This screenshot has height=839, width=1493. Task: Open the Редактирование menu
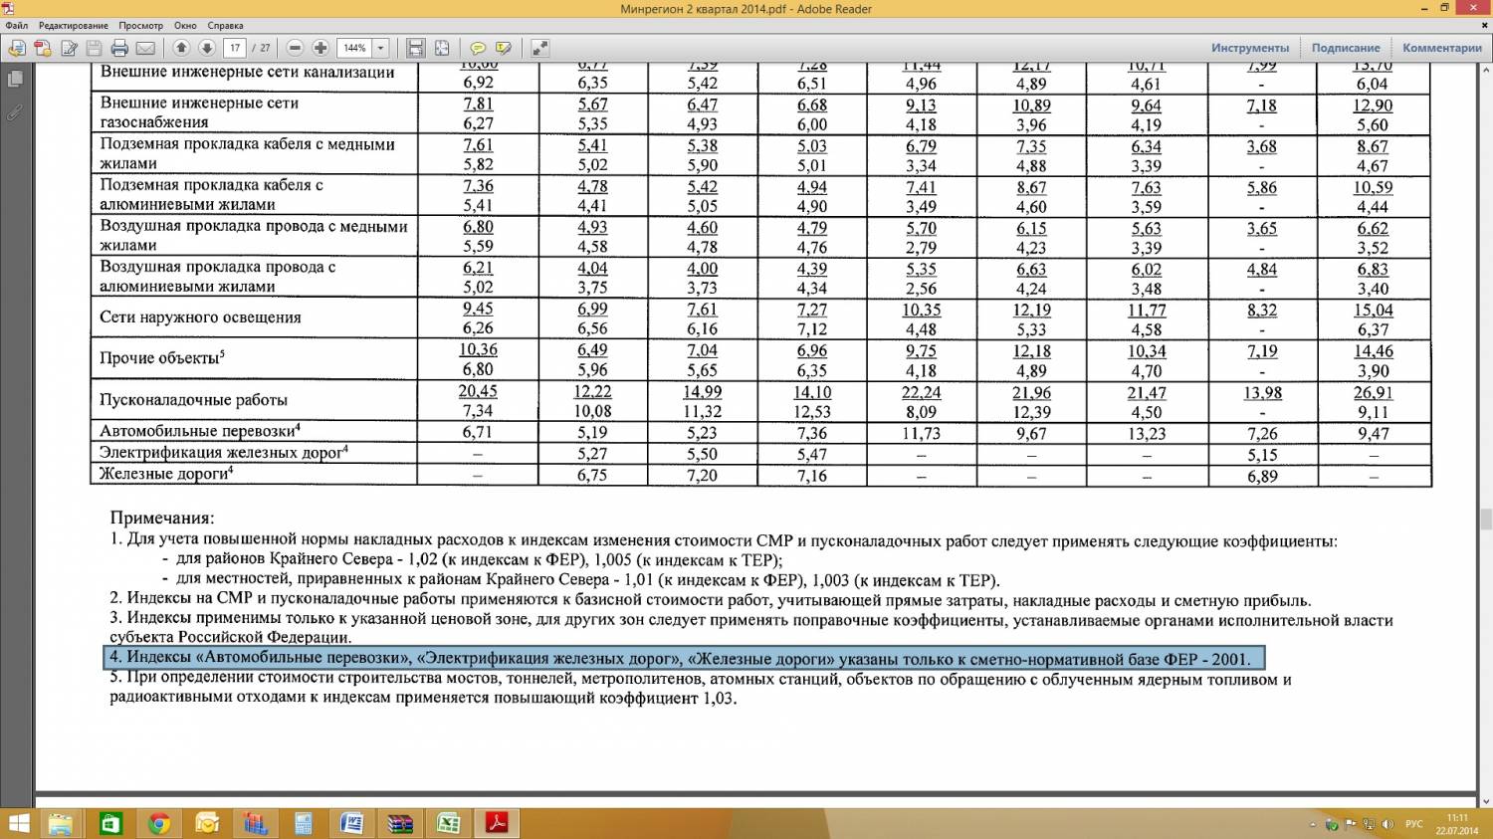coord(74,26)
